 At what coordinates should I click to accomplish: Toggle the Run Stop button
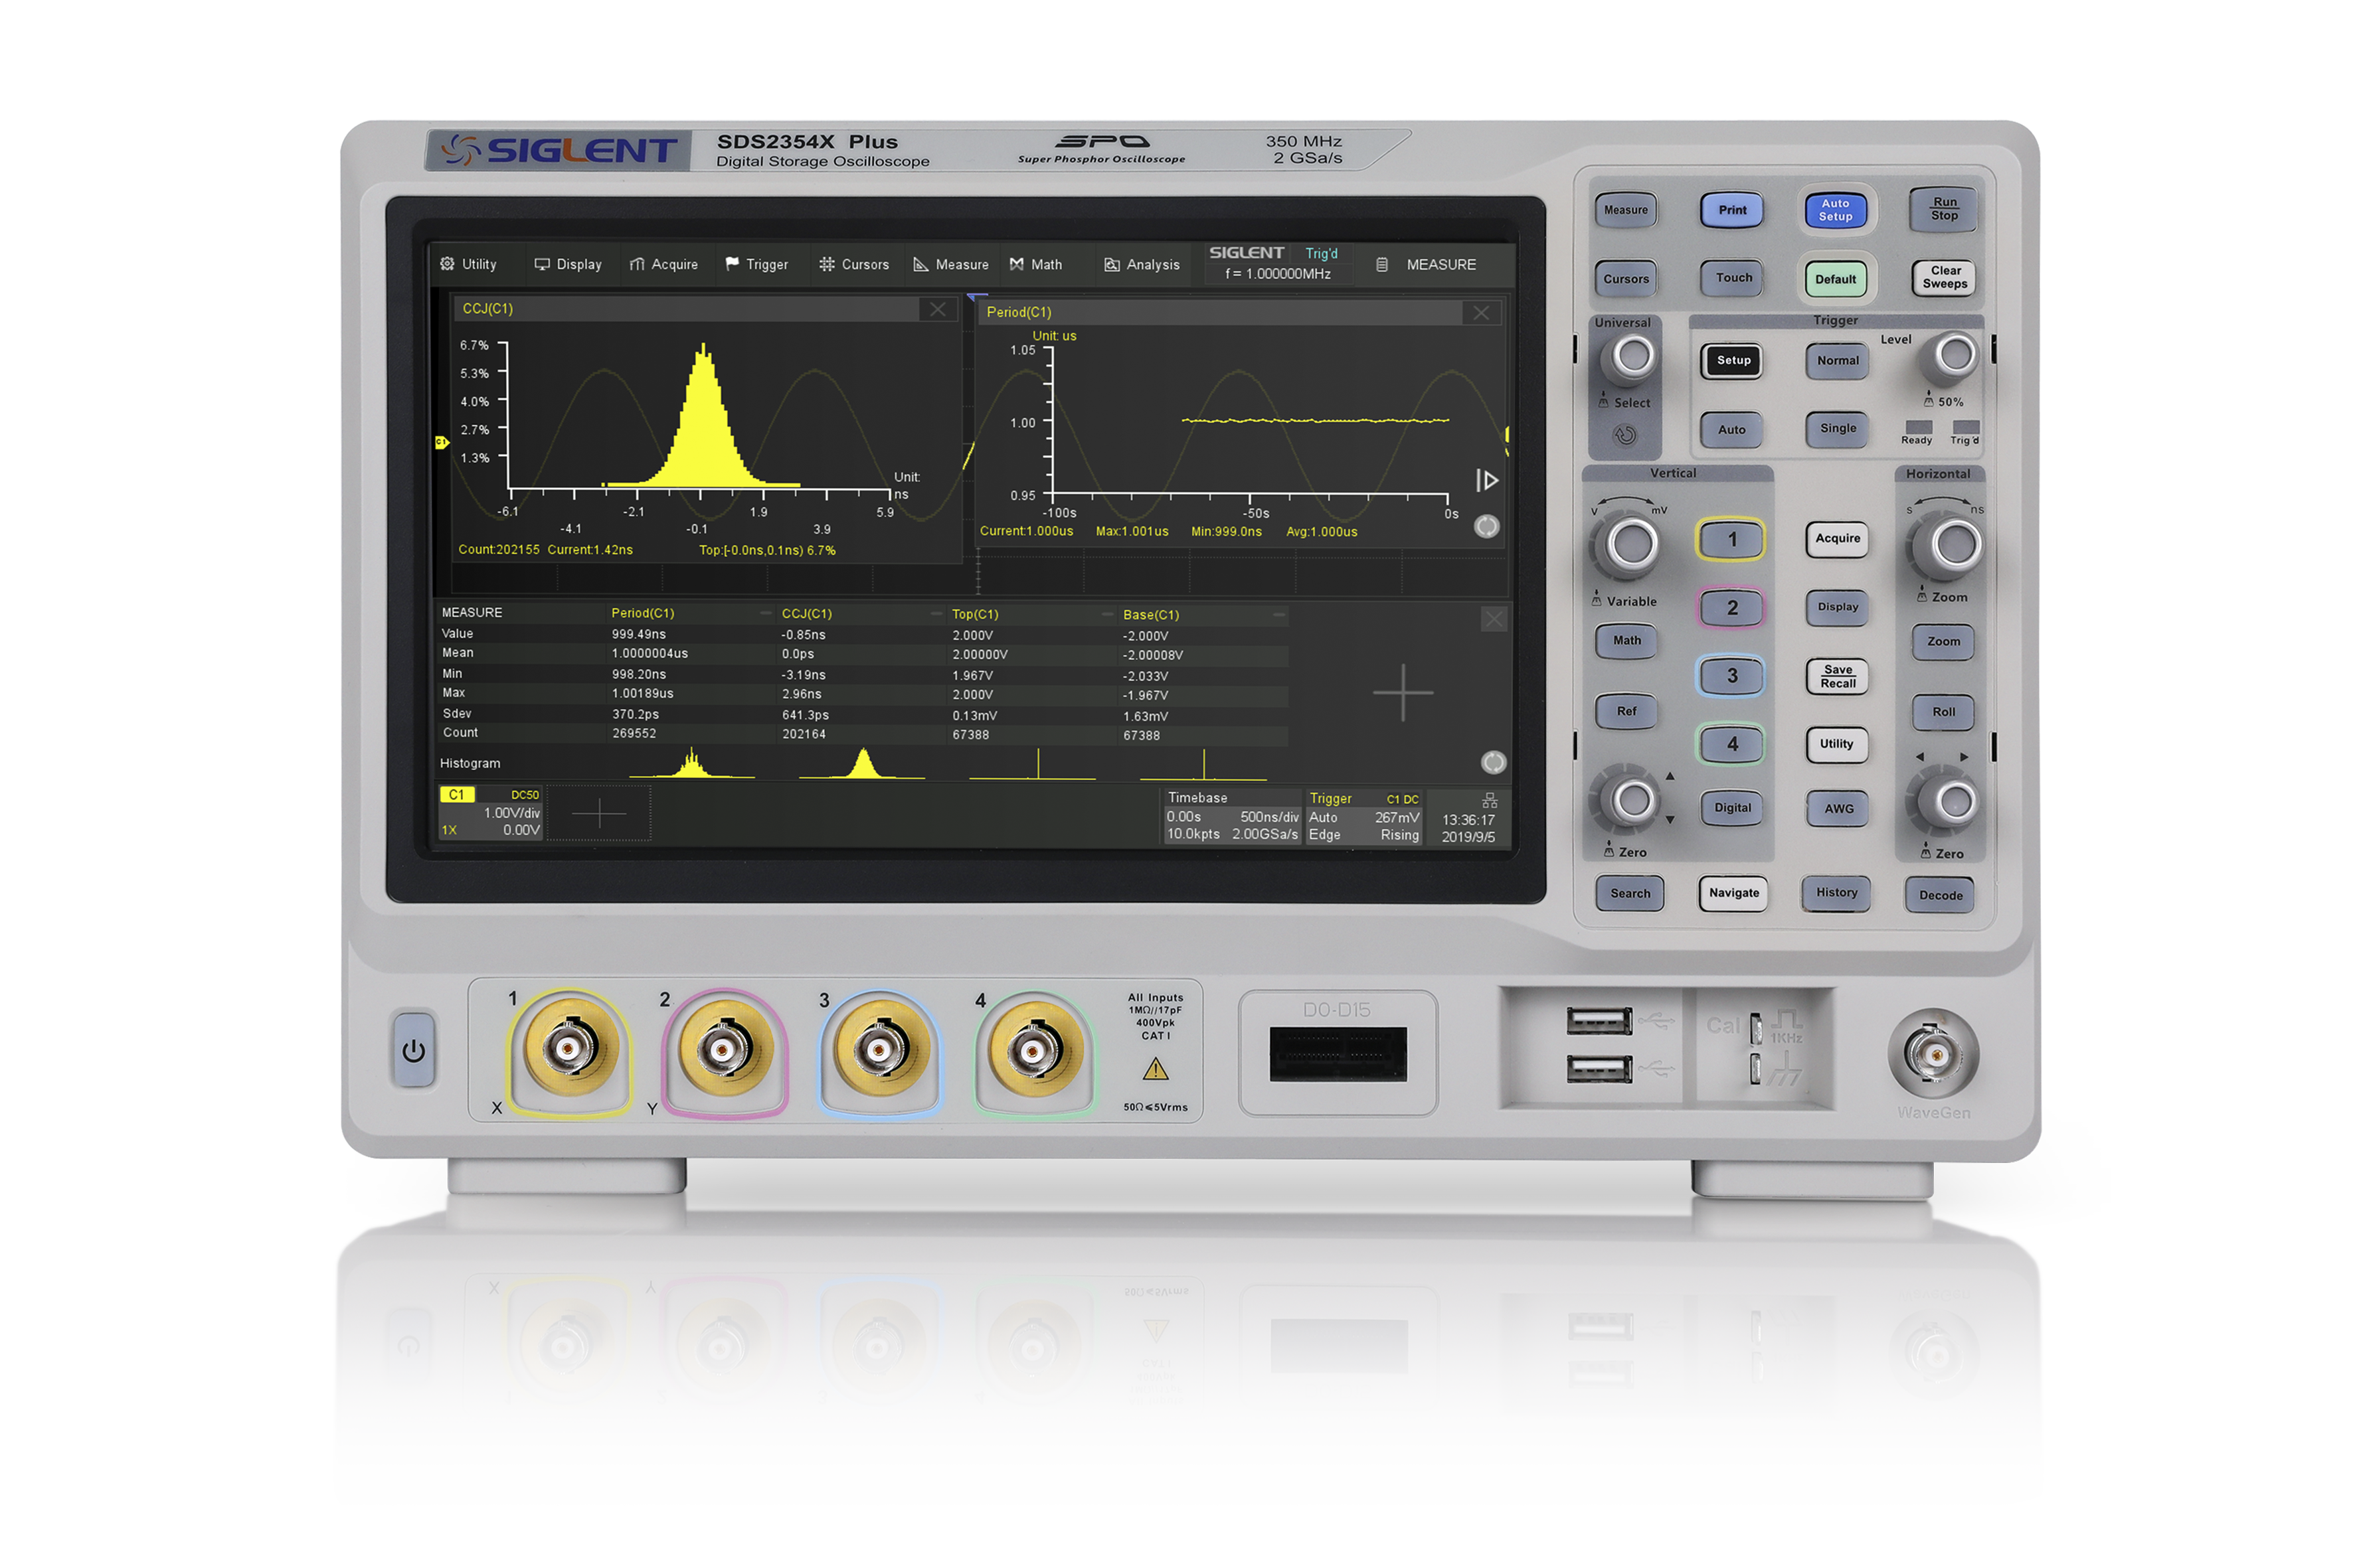1944,209
